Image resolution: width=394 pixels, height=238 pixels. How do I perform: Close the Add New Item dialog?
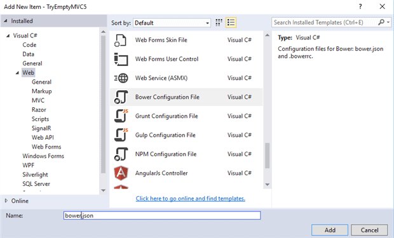pos(382,6)
